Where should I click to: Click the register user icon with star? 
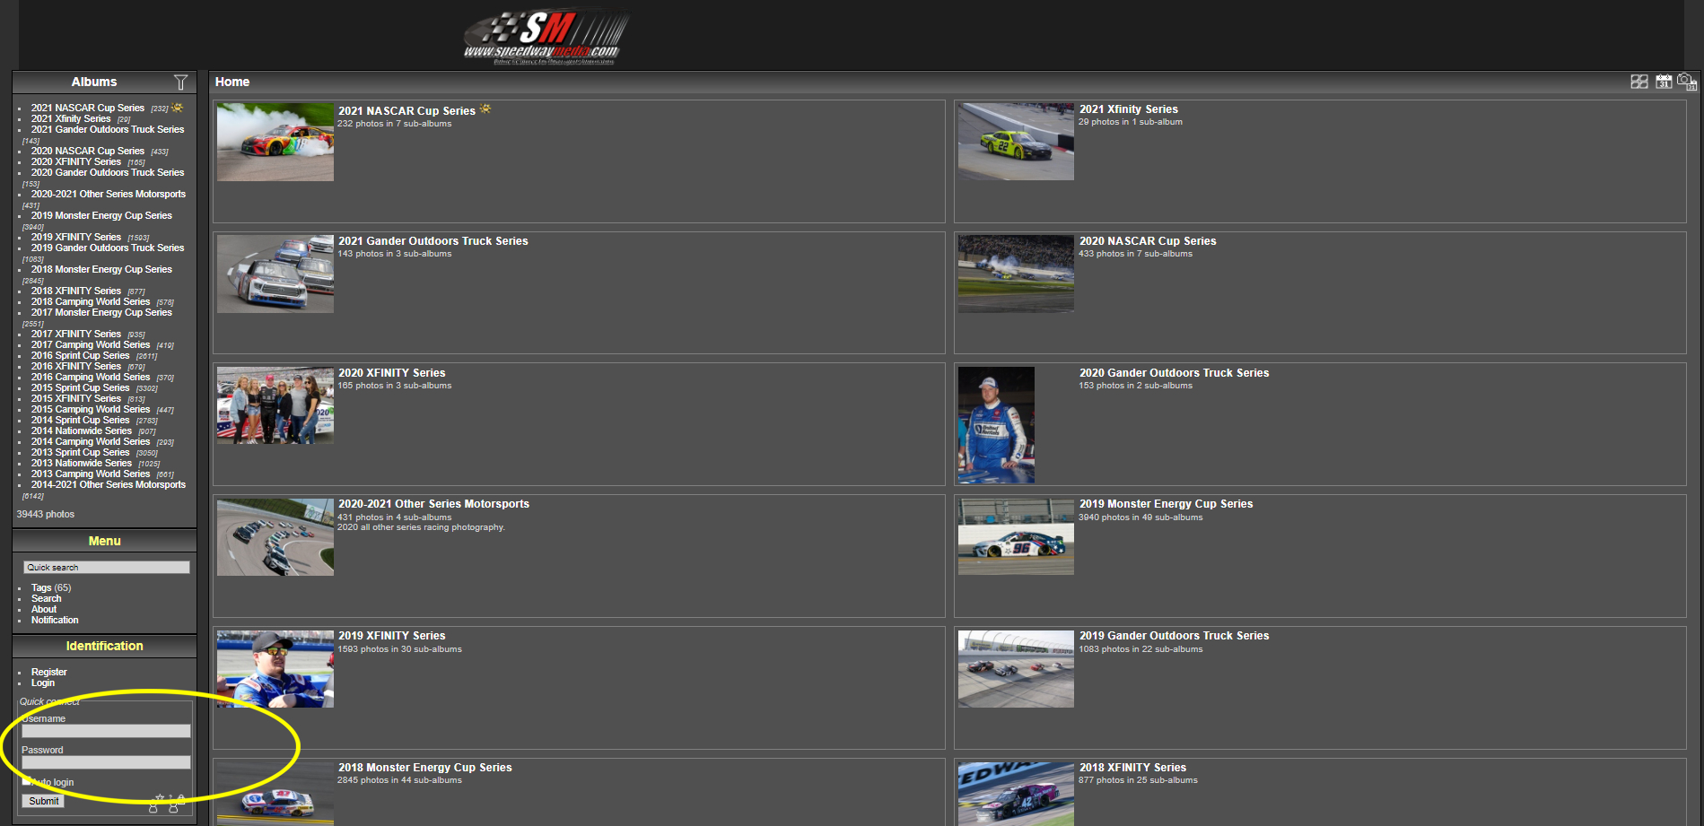[x=155, y=803]
